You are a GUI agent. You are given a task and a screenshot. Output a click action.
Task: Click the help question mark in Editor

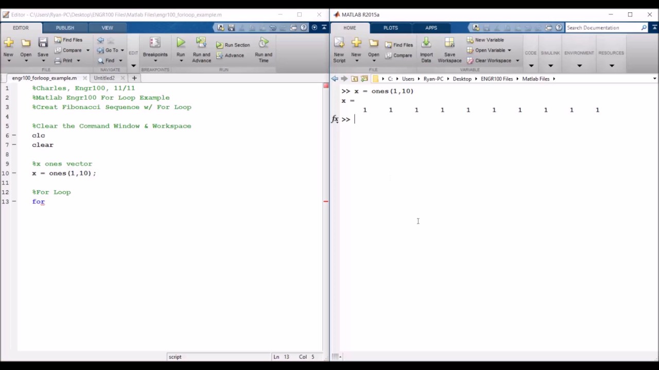[304, 28]
